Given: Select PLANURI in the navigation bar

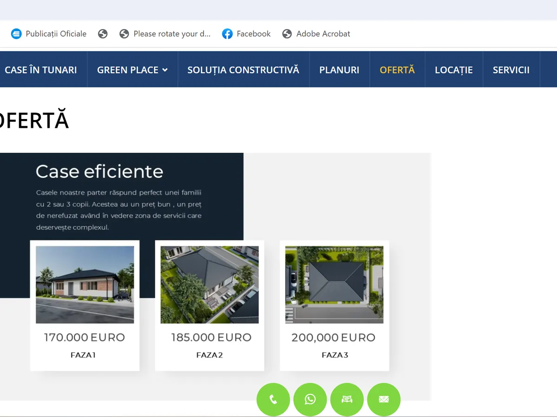Looking at the screenshot, I should pyautogui.click(x=339, y=70).
